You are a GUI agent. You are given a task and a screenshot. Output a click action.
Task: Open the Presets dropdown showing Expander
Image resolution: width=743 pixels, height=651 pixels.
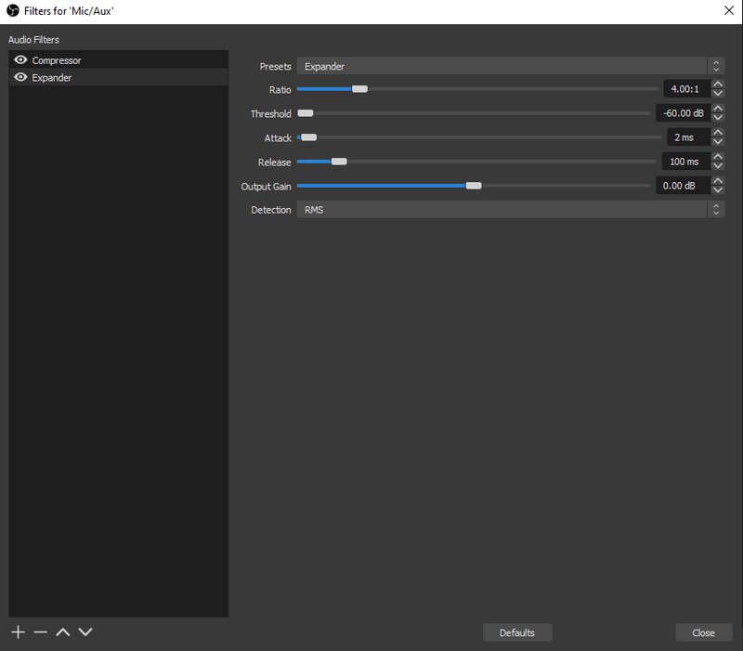[510, 66]
